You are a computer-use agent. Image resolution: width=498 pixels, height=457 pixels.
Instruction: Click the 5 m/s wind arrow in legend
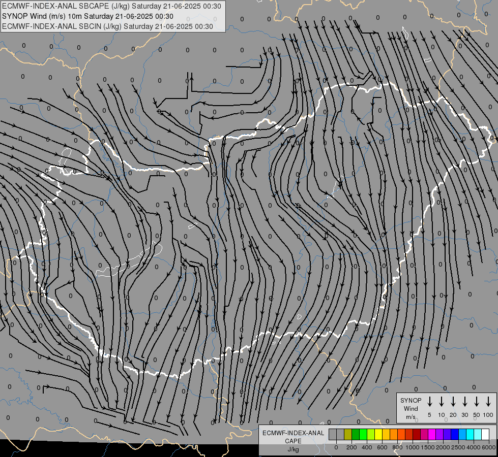tap(430, 402)
